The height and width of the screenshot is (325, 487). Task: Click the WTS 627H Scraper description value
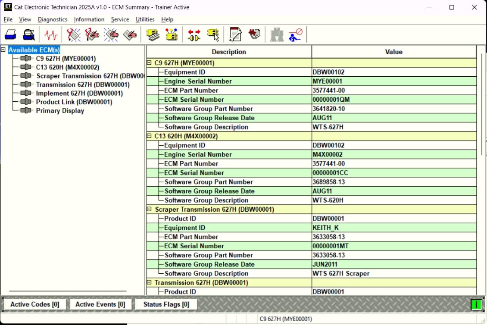(341, 273)
